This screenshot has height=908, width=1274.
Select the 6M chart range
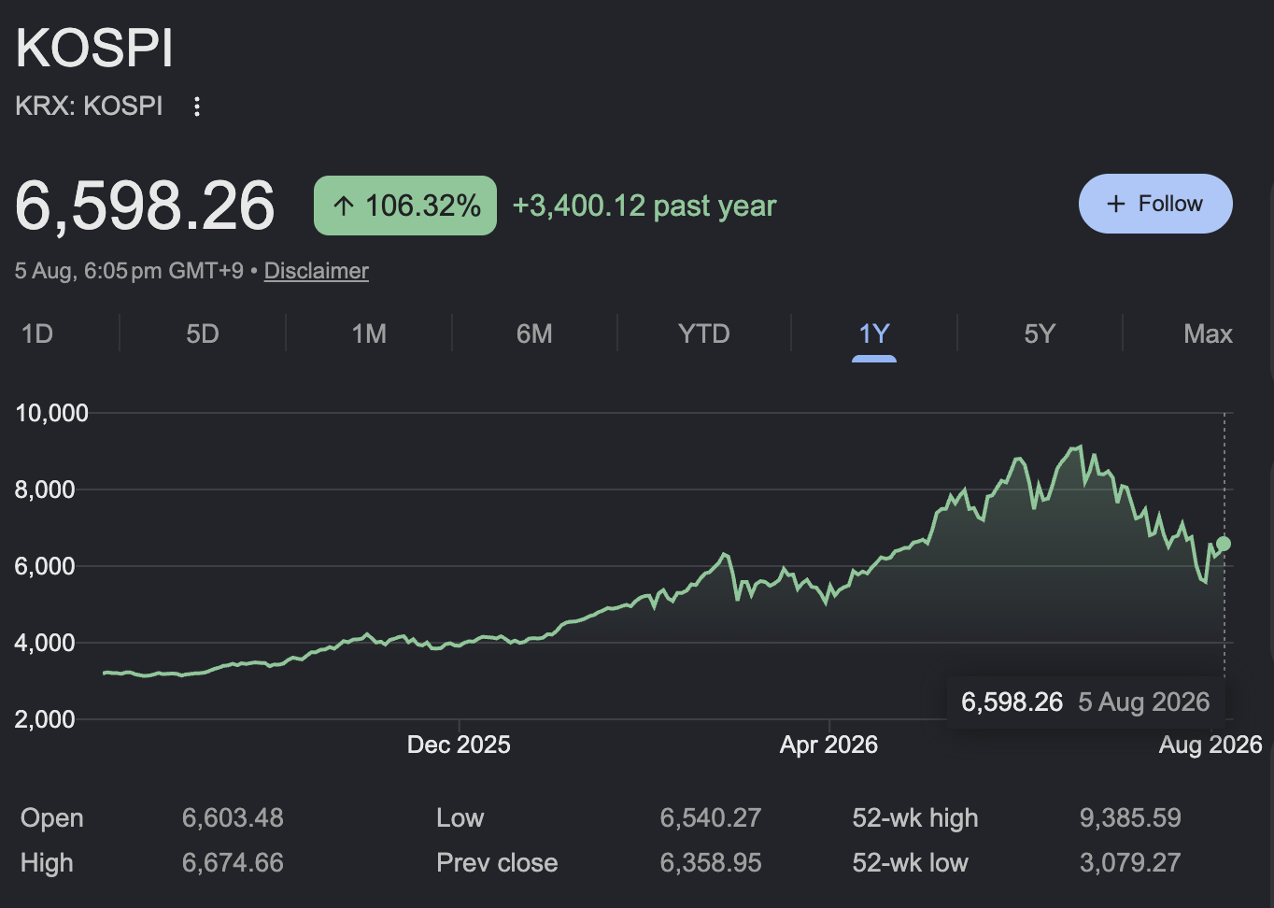(534, 333)
